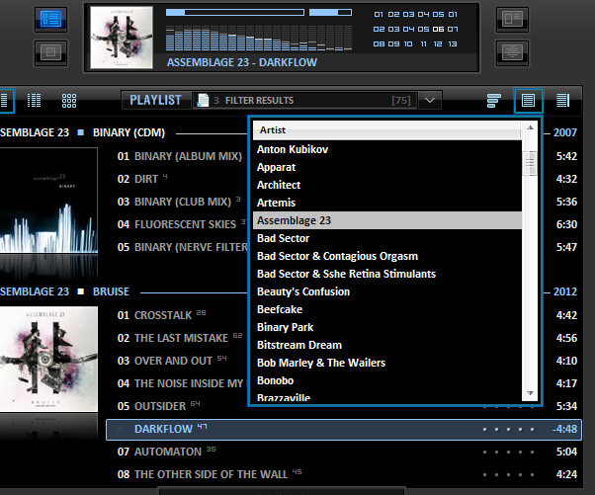The image size is (595, 495).
Task: Click the now playing album art
Action: 122,39
